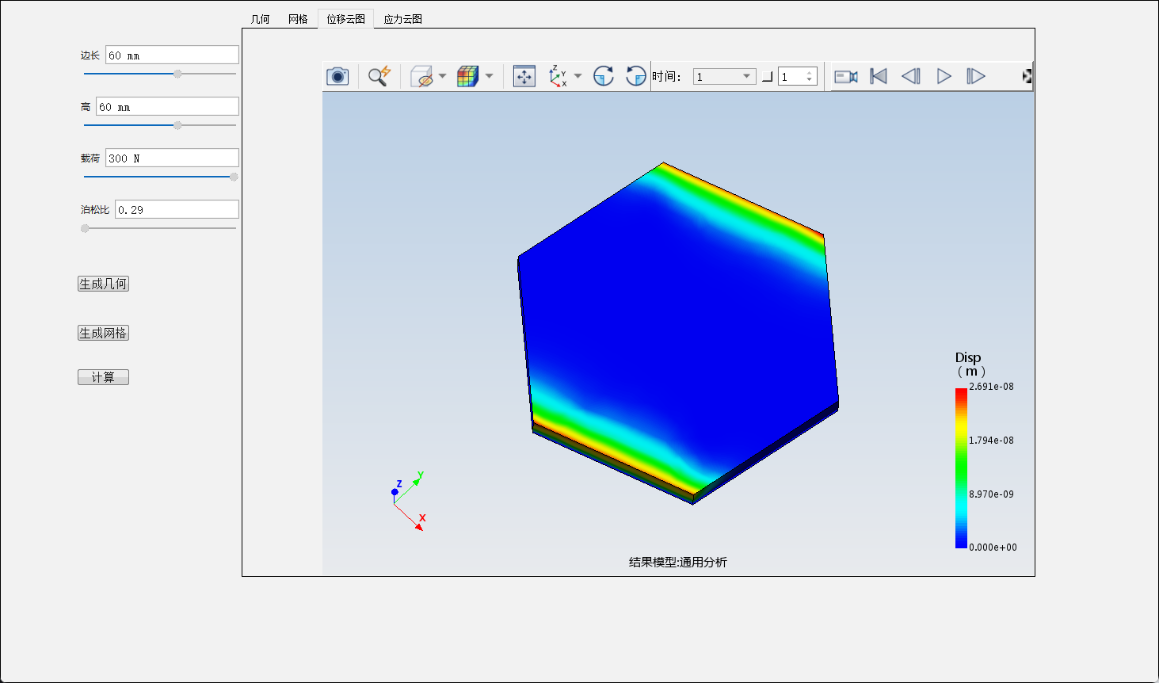Click the hexagonal plate model
1159x683 pixels.
coord(678,333)
